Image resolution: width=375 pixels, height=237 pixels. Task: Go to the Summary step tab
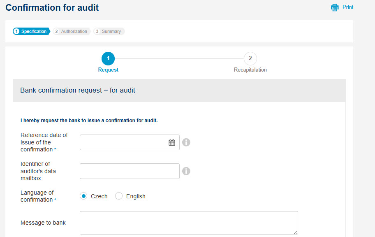click(109, 31)
